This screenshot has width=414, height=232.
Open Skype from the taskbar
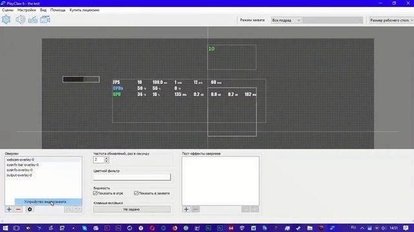(x=85, y=228)
